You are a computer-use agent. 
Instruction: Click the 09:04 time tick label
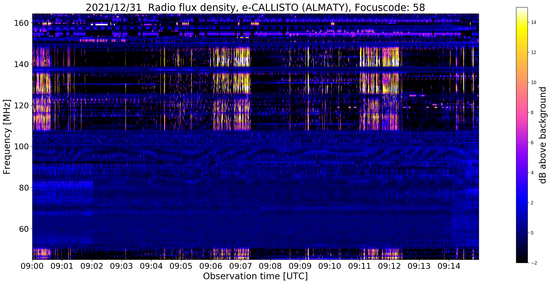tap(151, 266)
